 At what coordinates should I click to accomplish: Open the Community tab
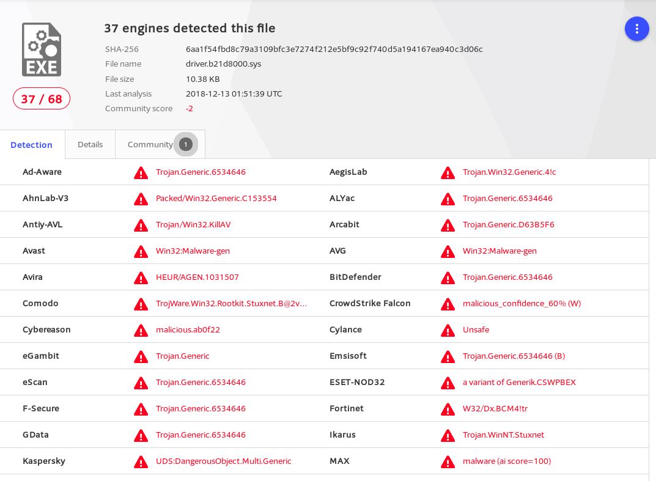pyautogui.click(x=150, y=144)
